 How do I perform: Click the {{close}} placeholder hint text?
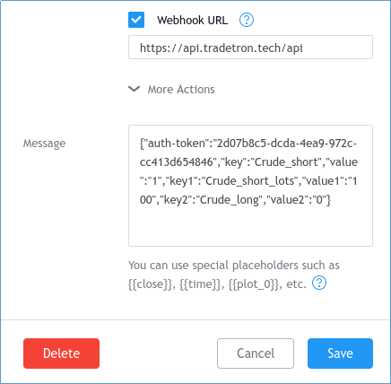(152, 284)
